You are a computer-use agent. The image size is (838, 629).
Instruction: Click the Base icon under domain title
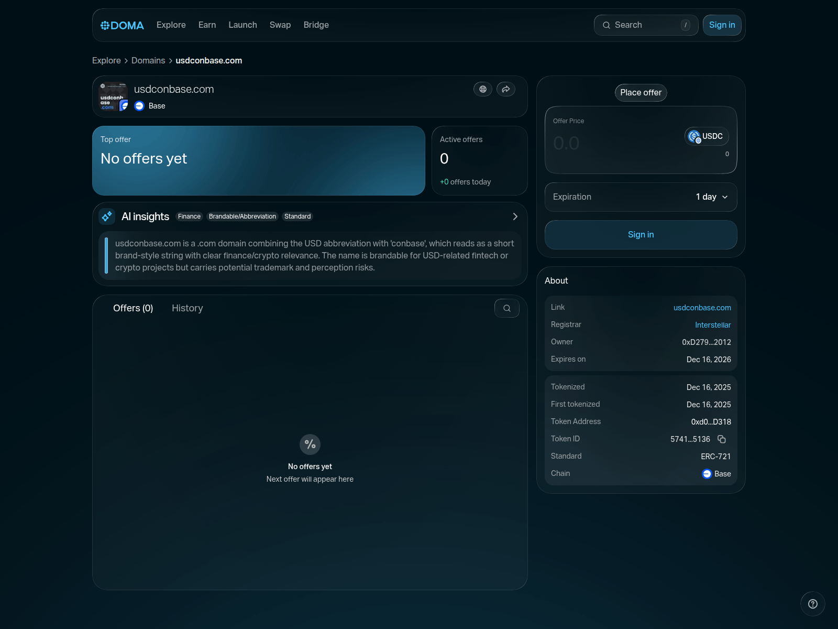139,106
